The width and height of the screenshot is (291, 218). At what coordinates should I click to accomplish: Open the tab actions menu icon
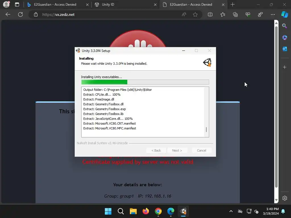[x=17, y=5]
